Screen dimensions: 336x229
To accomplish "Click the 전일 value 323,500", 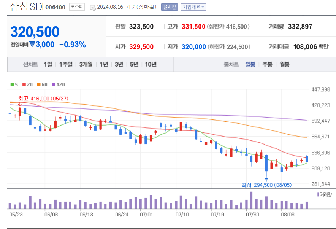I will pos(141,27).
